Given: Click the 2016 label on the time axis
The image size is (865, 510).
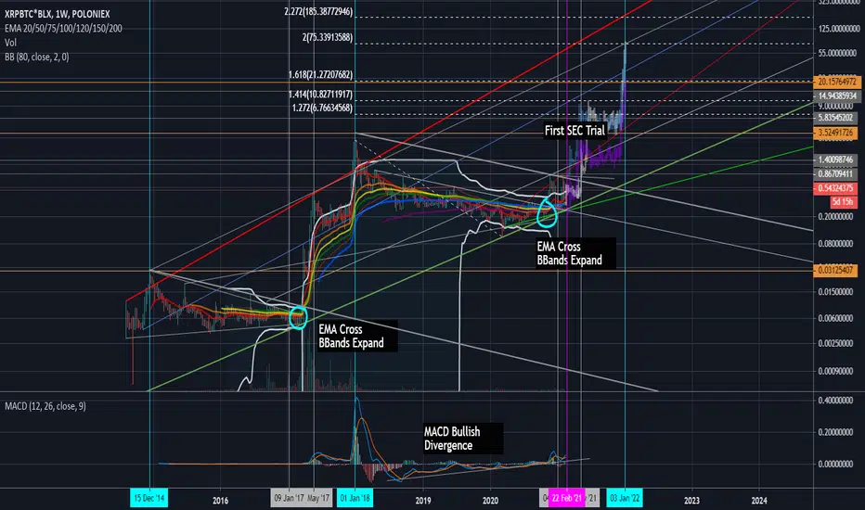Looking at the screenshot, I should point(220,501).
